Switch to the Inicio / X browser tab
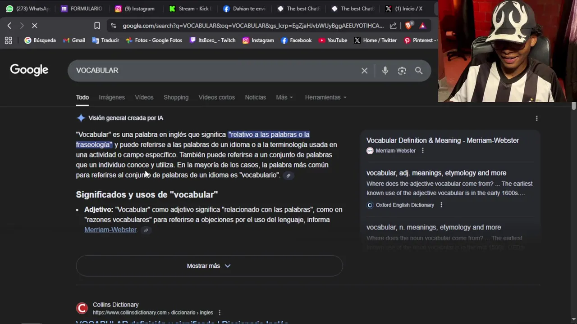The image size is (577, 324). [407, 9]
